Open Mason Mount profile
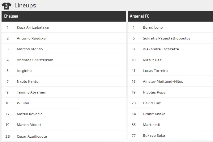Viewport: 213px width, 142px height. 29,125
